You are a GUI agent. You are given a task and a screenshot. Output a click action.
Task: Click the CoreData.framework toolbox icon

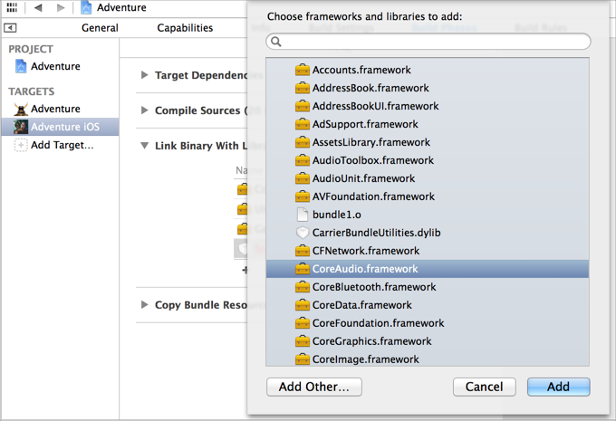click(x=302, y=305)
